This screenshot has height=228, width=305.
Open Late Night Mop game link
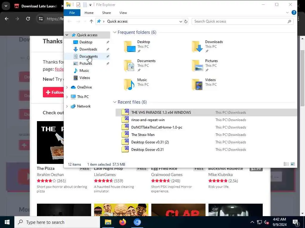(108, 169)
